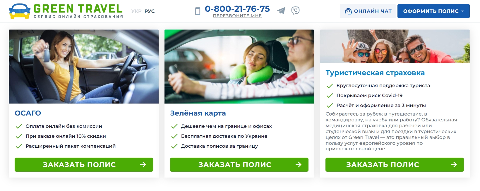Open the Туристическая страховка heading
This screenshot has height=191, width=480.
click(375, 73)
